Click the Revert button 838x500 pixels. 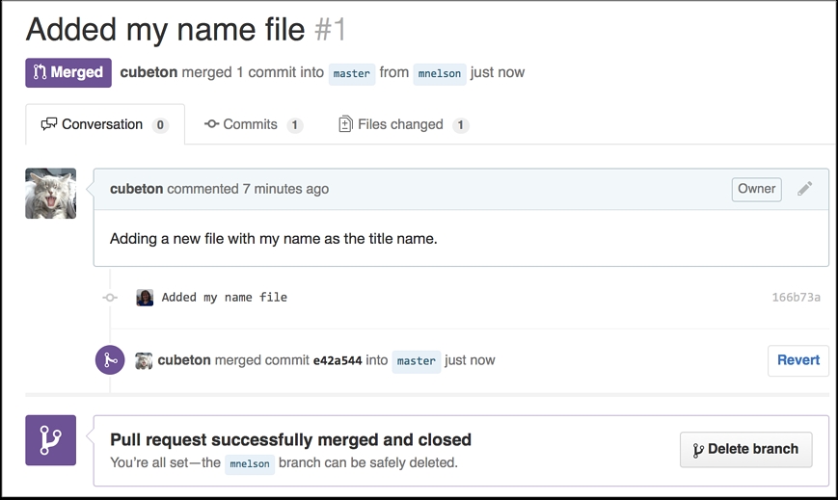pyautogui.click(x=798, y=360)
